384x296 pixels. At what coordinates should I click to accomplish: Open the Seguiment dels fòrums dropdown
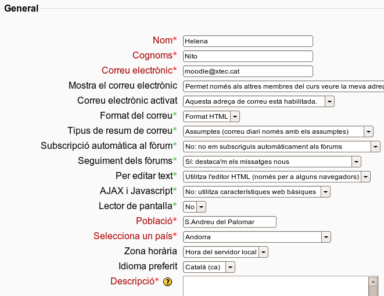(272, 162)
